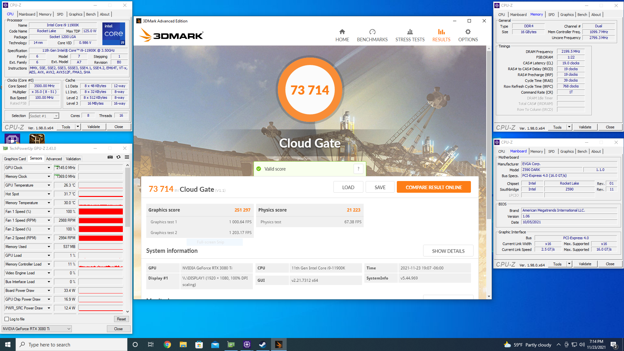Click Validate in top-left CPU-Z
The height and width of the screenshot is (351, 624).
pyautogui.click(x=94, y=127)
